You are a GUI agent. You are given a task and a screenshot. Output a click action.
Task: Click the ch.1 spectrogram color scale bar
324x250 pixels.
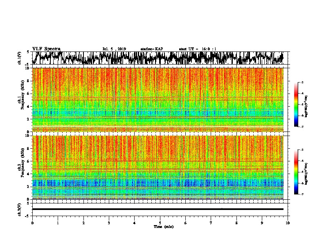click(x=296, y=105)
